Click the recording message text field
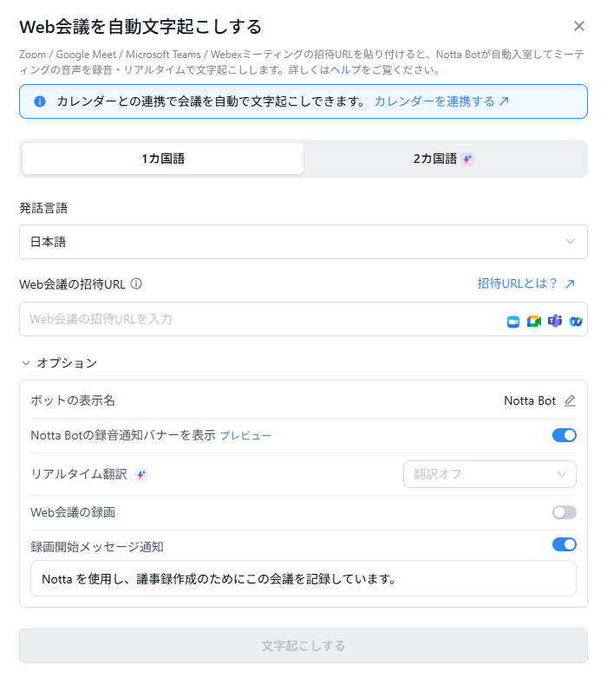 tap(303, 578)
